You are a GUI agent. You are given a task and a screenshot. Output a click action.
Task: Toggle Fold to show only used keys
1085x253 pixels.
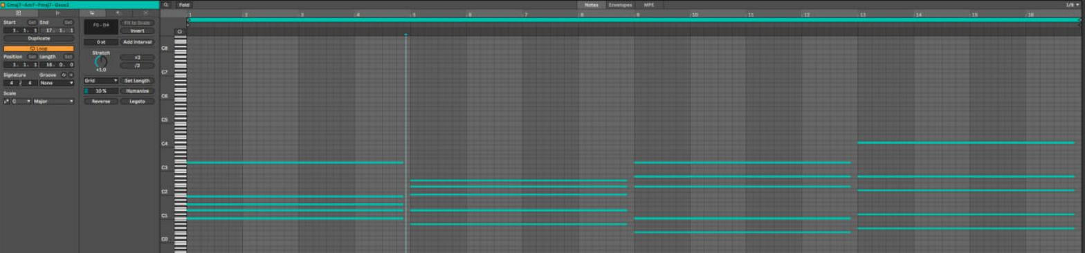pos(184,5)
